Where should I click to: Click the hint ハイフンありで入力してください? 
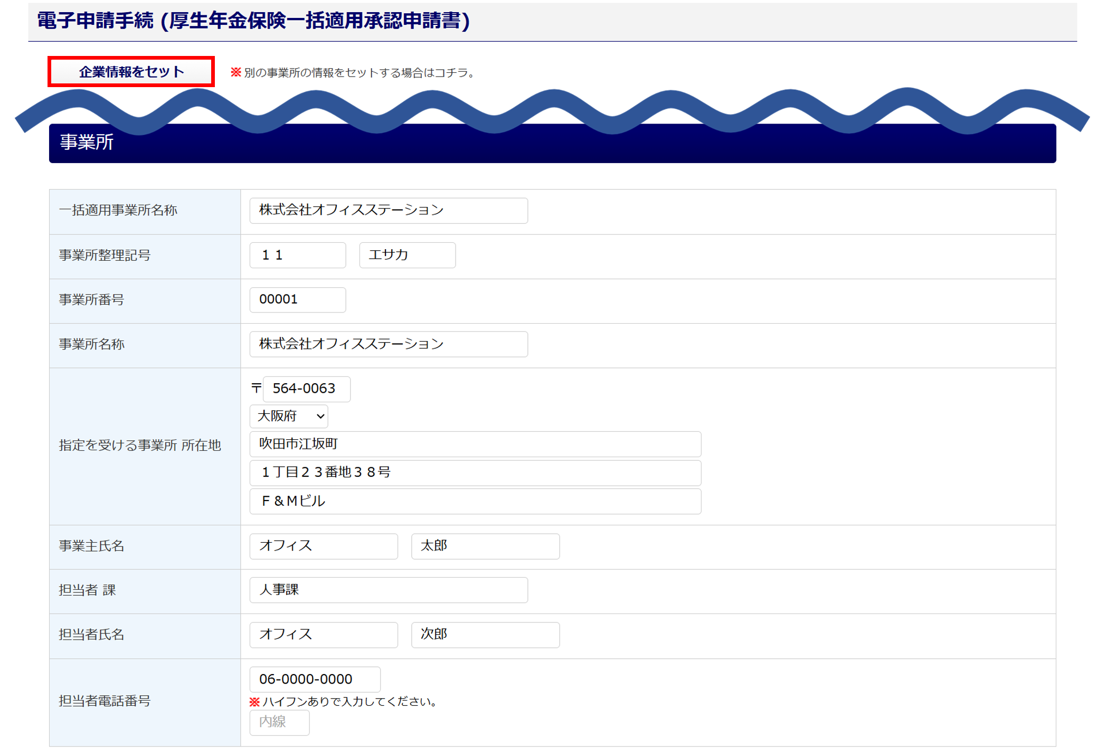coord(349,702)
